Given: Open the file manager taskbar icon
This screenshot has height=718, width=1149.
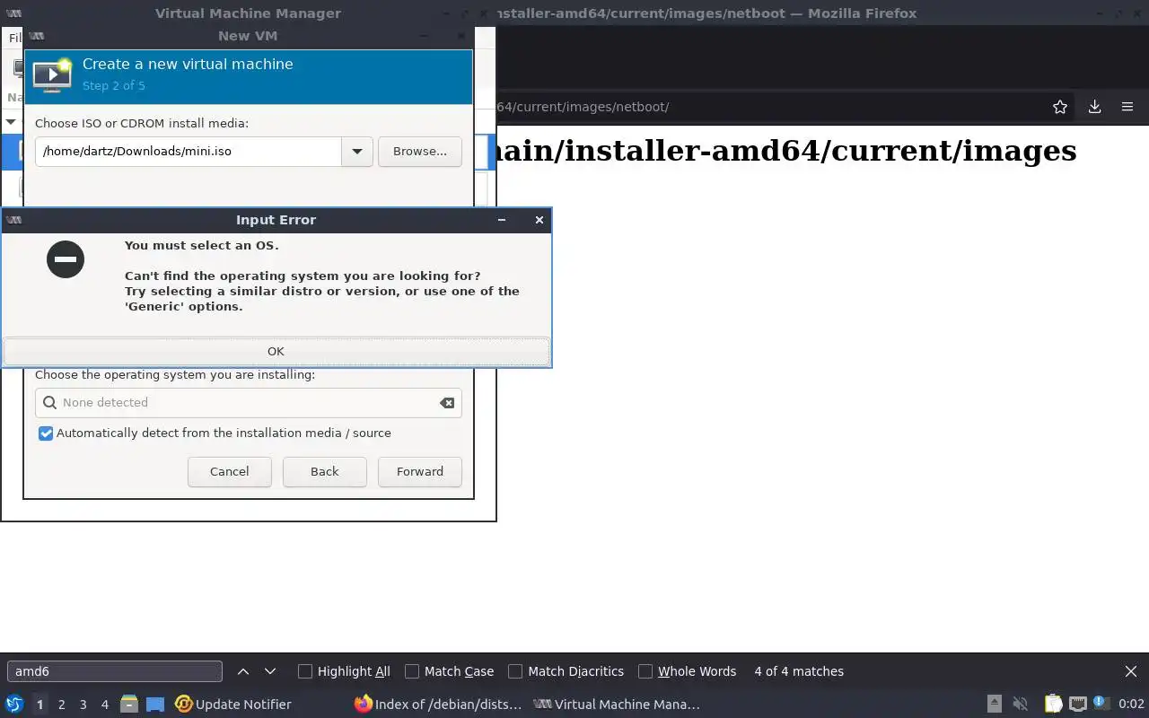Looking at the screenshot, I should 128,705.
